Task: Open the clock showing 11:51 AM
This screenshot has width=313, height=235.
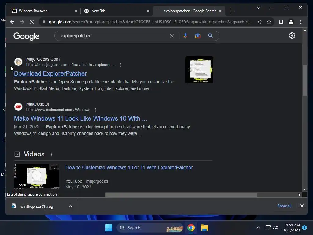Action: pos(291,228)
